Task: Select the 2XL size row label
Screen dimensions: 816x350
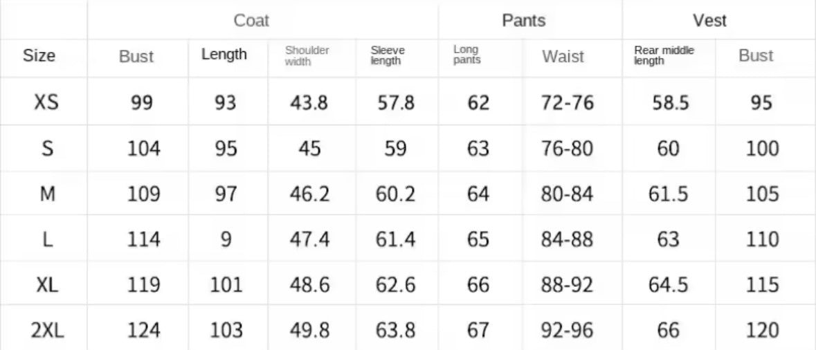Action: (47, 331)
